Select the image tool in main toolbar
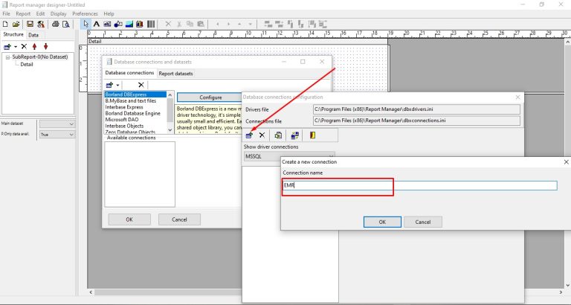 click(x=129, y=25)
